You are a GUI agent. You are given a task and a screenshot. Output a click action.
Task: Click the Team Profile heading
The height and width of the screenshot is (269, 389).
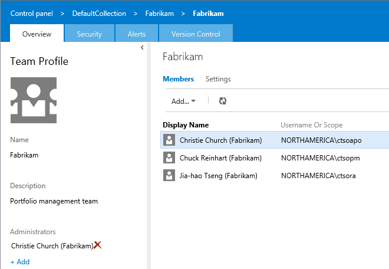point(39,61)
